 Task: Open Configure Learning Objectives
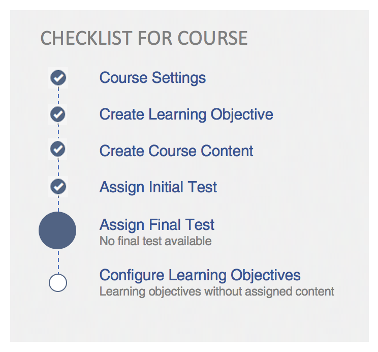tap(200, 275)
